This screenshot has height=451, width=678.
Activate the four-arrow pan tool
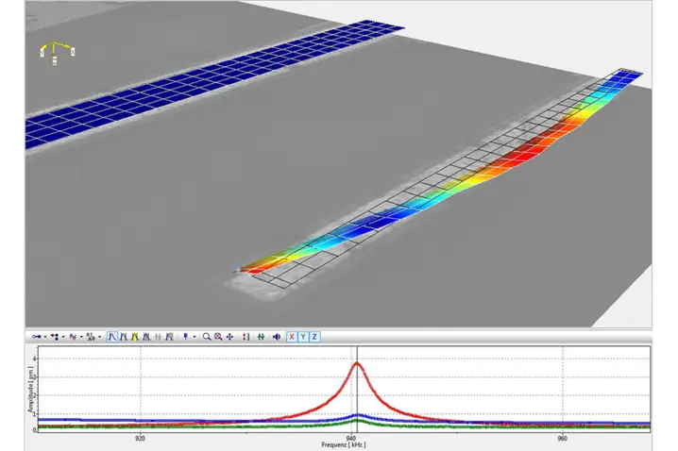(229, 337)
